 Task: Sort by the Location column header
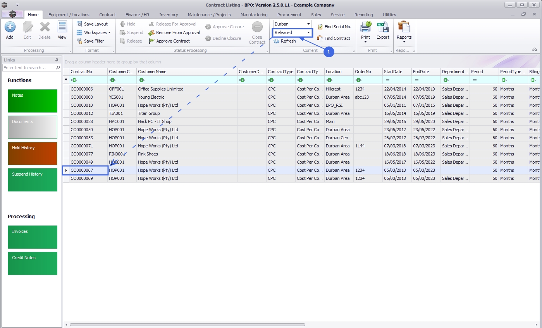pos(339,72)
